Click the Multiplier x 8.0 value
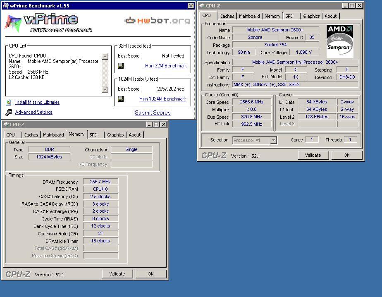Screen dimensions: 382x297 pos(252,109)
